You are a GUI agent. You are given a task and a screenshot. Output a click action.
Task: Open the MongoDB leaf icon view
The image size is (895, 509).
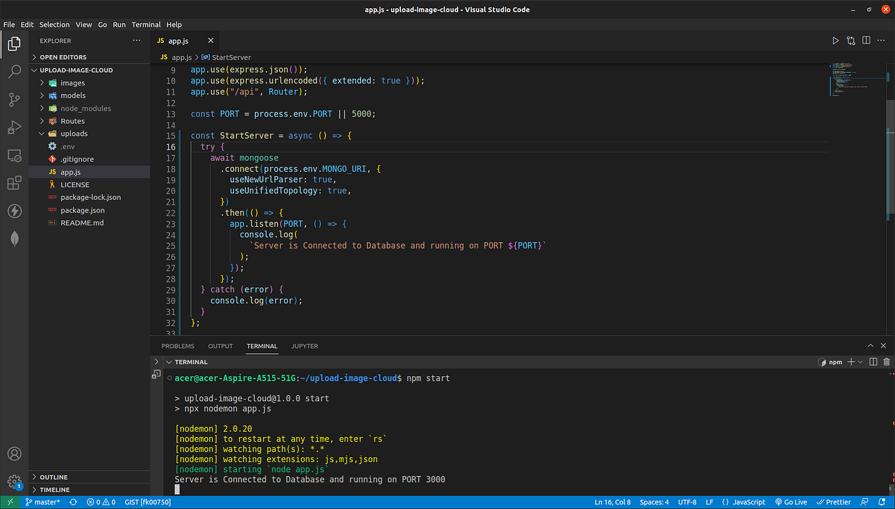tap(14, 238)
